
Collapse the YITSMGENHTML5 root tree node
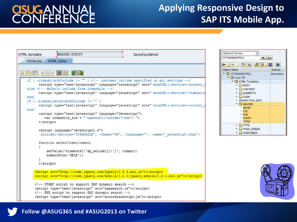click(x=224, y=73)
